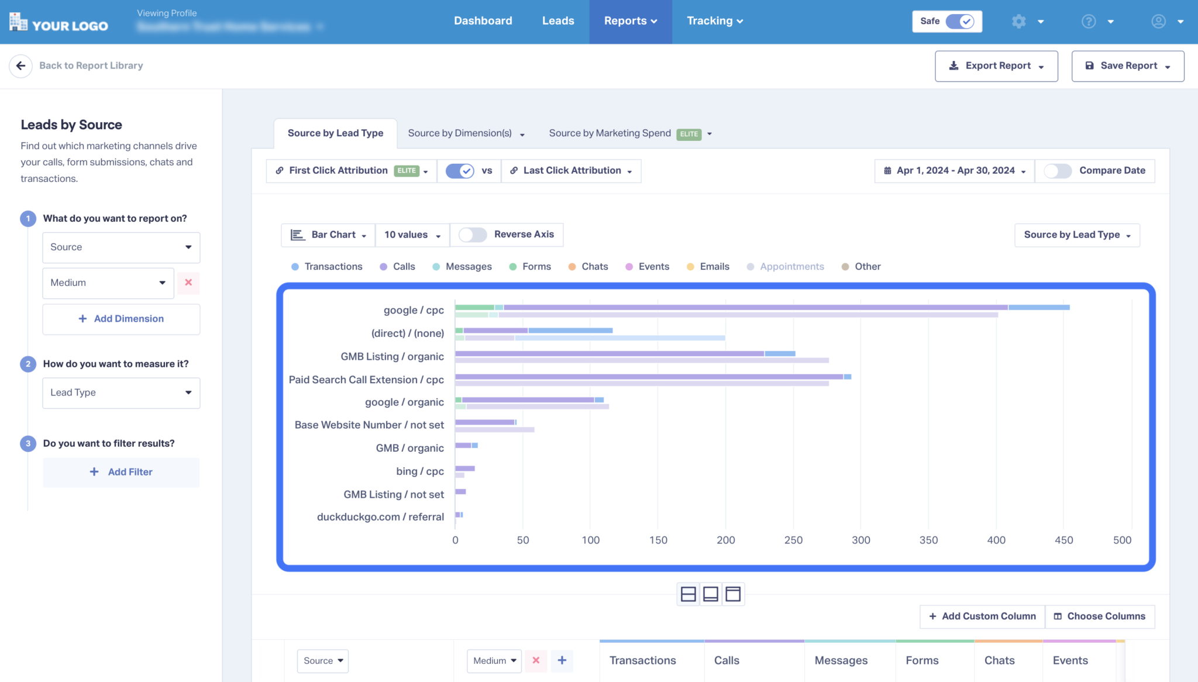Click the bar chart icon in the chart selector
The width and height of the screenshot is (1198, 682).
[298, 235]
